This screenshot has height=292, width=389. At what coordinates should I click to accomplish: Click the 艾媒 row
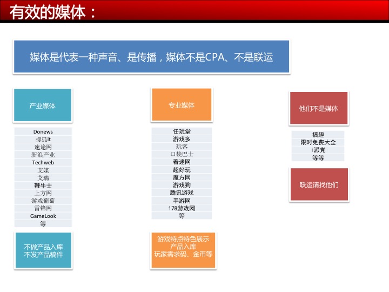pyautogui.click(x=43, y=170)
